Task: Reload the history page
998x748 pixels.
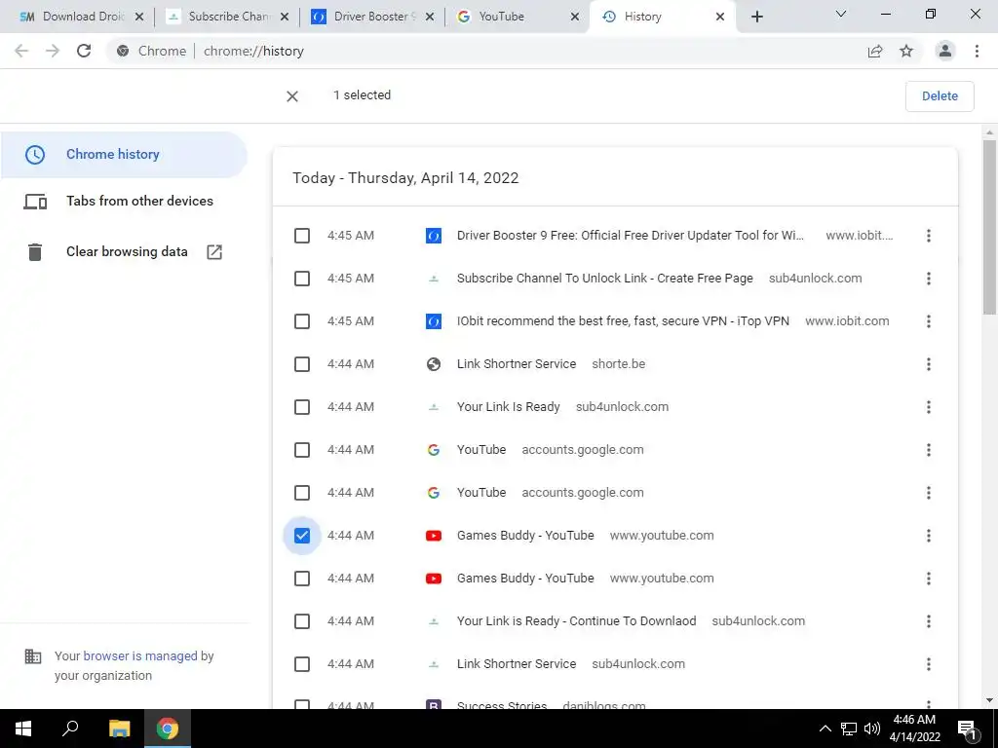Action: point(84,51)
